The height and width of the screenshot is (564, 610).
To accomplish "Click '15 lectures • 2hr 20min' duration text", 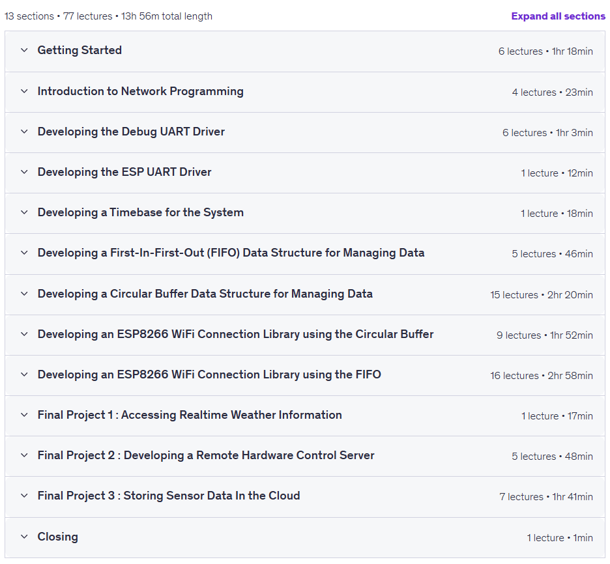I will coord(542,295).
